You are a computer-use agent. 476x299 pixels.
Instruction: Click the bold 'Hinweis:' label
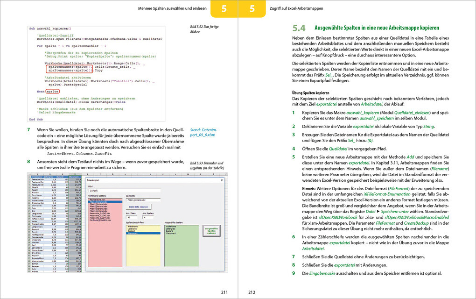[x=309, y=189]
